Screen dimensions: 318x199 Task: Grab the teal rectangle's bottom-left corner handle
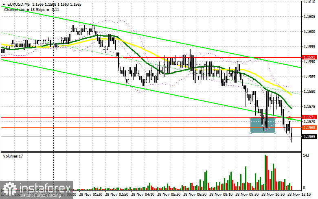[251, 133]
